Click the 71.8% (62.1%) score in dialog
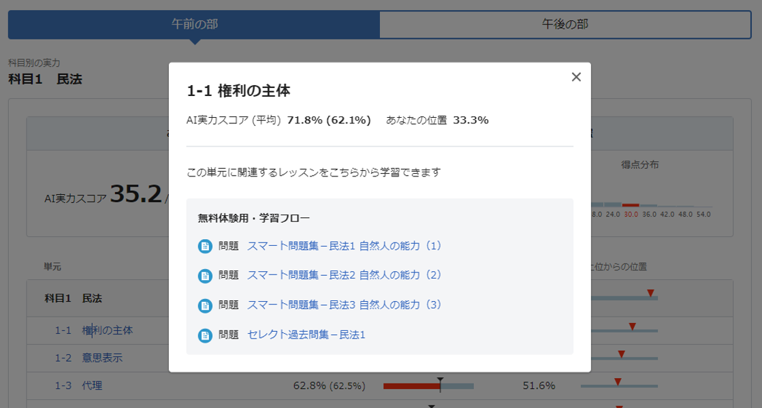The image size is (762, 408). click(329, 120)
